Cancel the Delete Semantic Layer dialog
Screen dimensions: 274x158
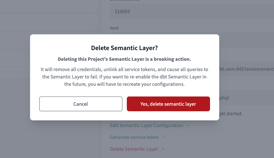click(81, 104)
